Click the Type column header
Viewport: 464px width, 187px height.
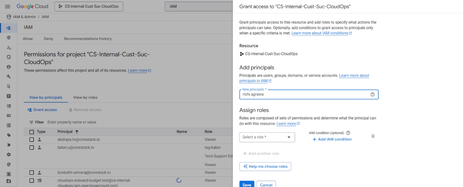(41, 132)
